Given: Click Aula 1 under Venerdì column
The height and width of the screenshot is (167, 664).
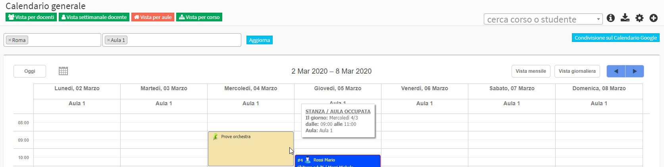Looking at the screenshot, I should coord(425,103).
